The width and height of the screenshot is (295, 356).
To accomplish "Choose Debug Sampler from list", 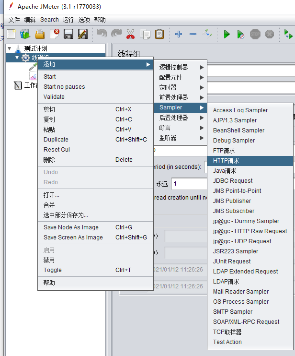I will 250,141.
